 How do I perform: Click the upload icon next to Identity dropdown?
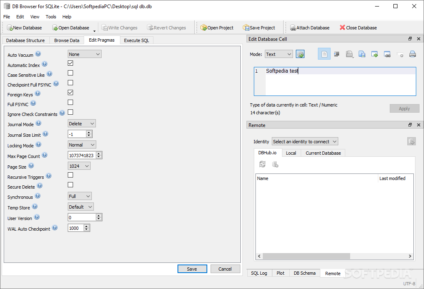(411, 141)
